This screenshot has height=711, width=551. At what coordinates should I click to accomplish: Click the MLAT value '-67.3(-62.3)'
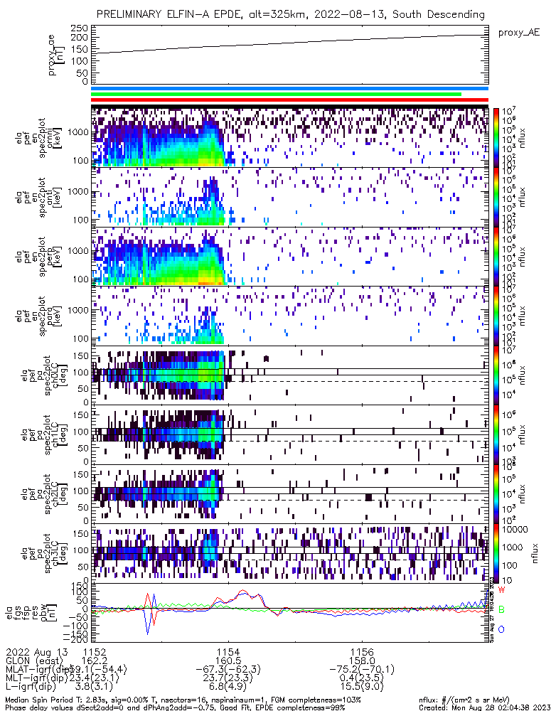point(228,669)
